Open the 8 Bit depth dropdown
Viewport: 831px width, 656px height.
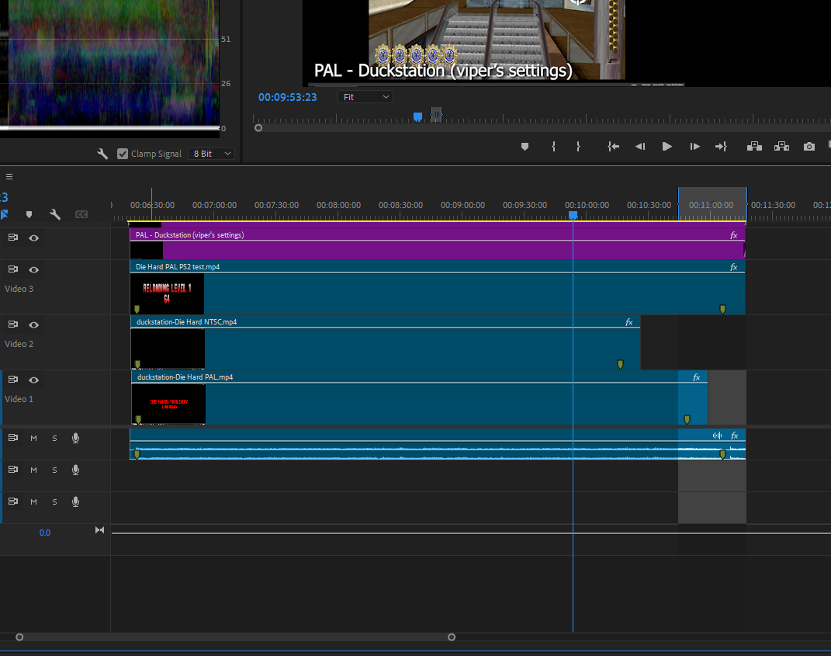click(x=212, y=154)
